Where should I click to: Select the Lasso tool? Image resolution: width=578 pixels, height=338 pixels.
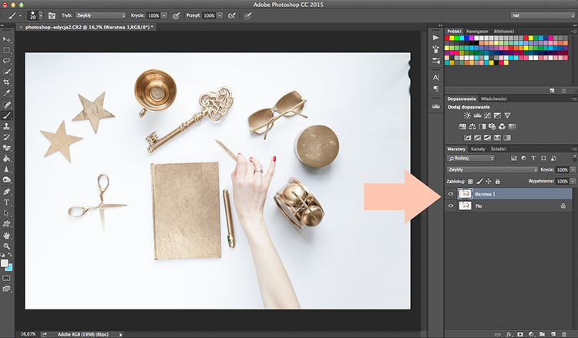[7, 61]
